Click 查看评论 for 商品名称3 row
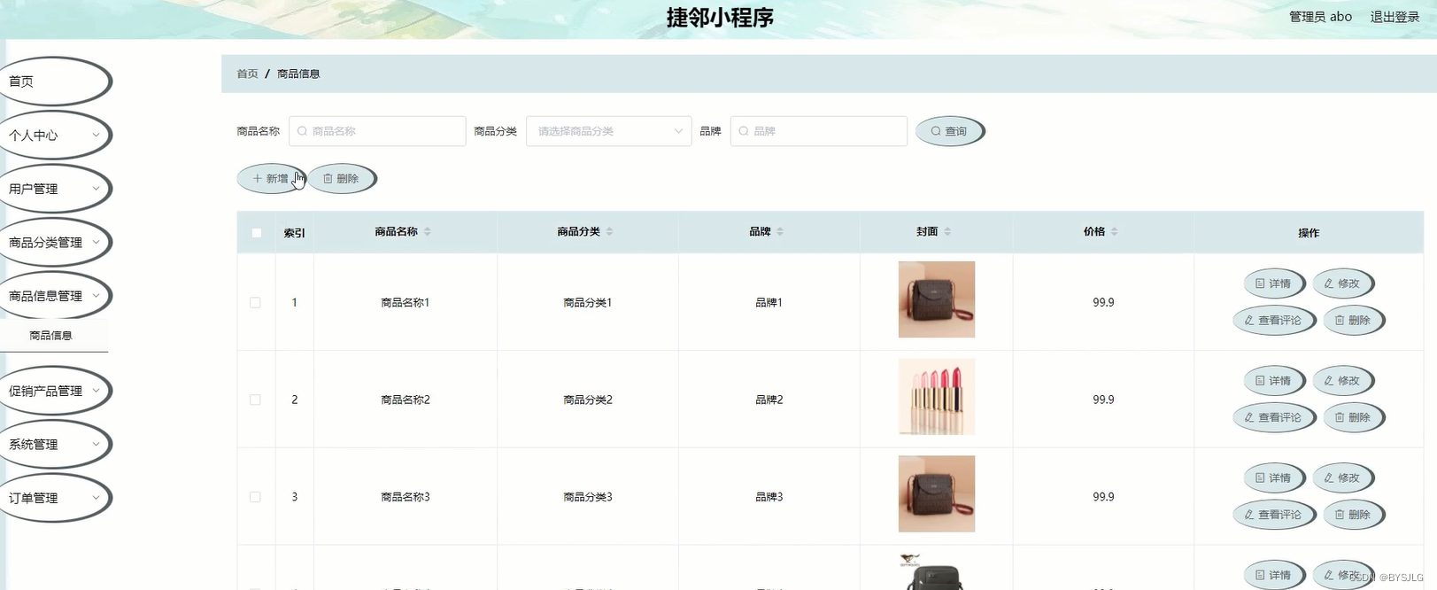1437x590 pixels. (1274, 515)
